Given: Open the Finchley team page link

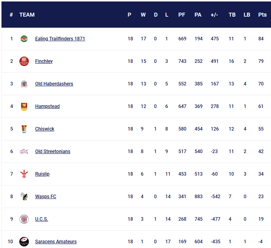Looking at the screenshot, I should (44, 61).
